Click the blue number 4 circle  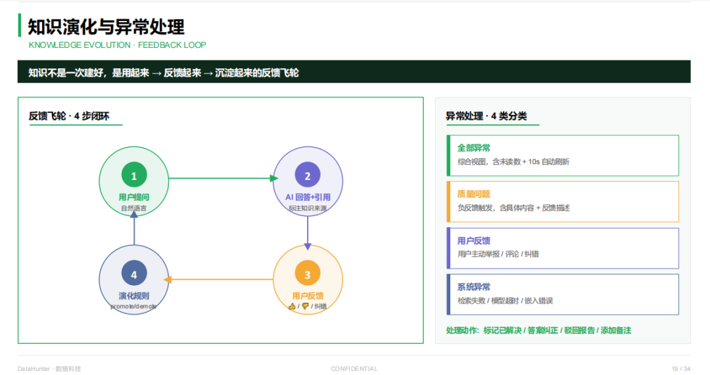[134, 273]
